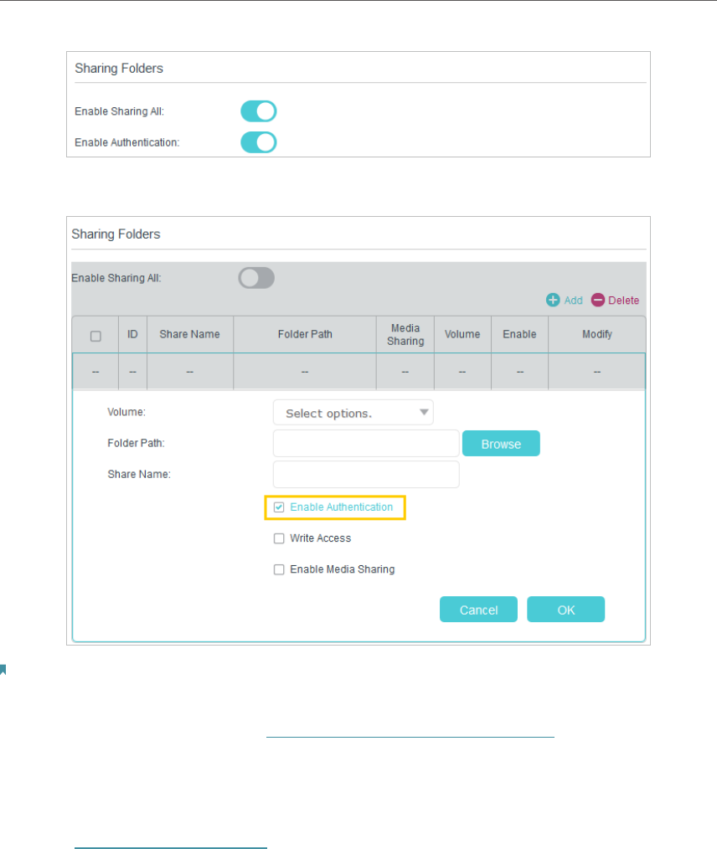Click the Delete minus icon
This screenshot has height=849, width=717.
click(x=598, y=300)
